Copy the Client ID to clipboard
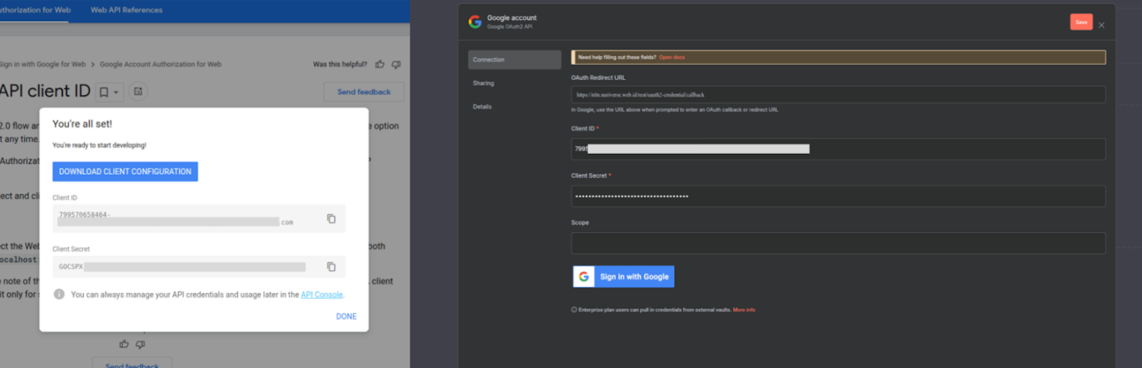Screen dimensions: 1142x368 pyautogui.click(x=331, y=219)
